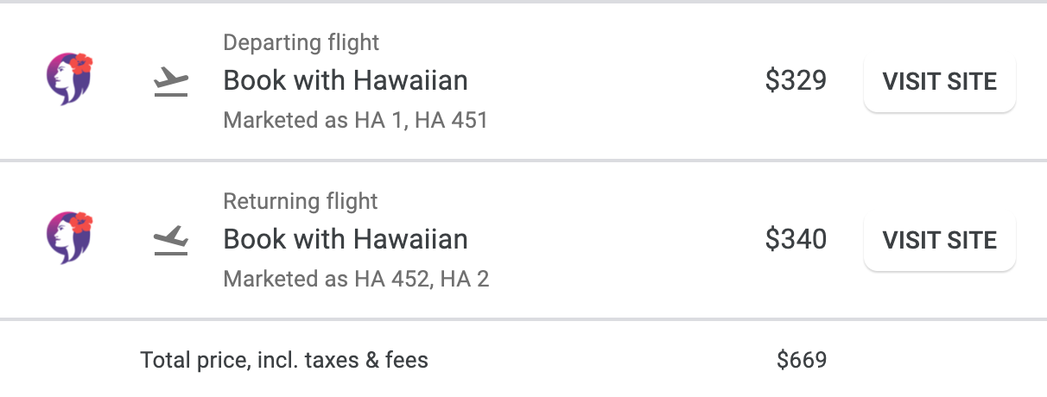Click the 'Returning flight' label

click(301, 201)
